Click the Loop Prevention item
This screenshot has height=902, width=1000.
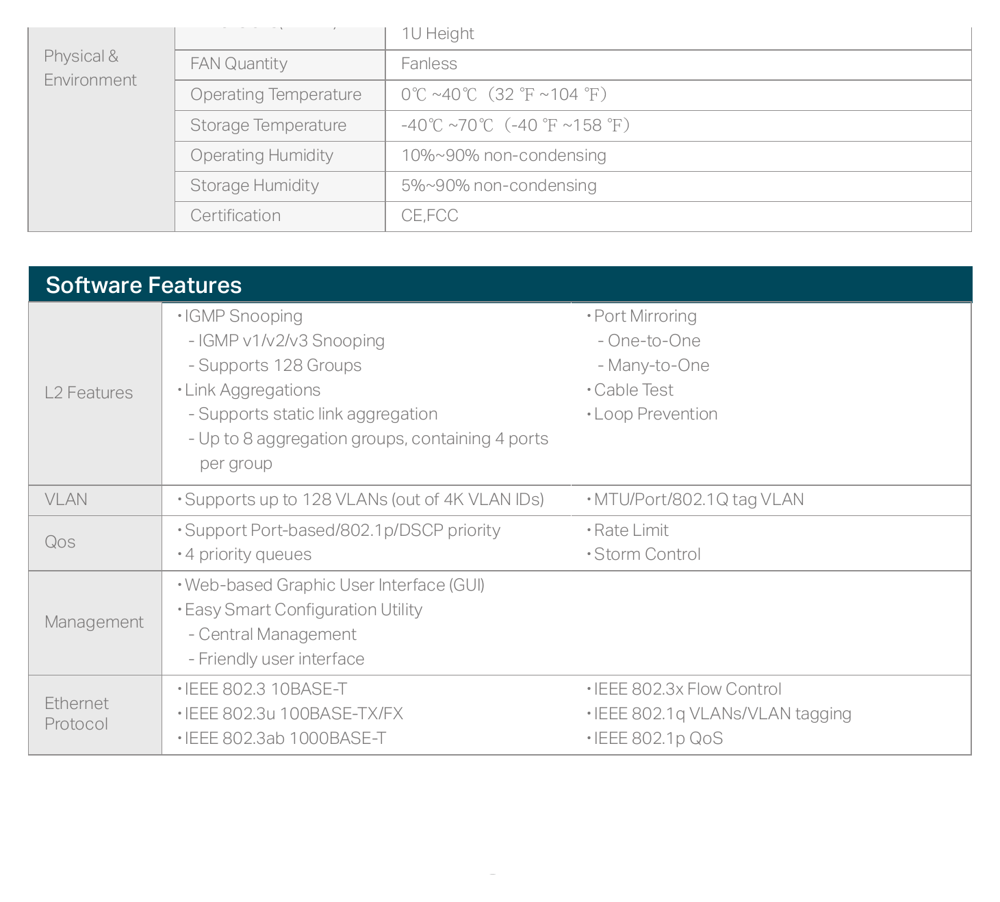[x=656, y=414]
